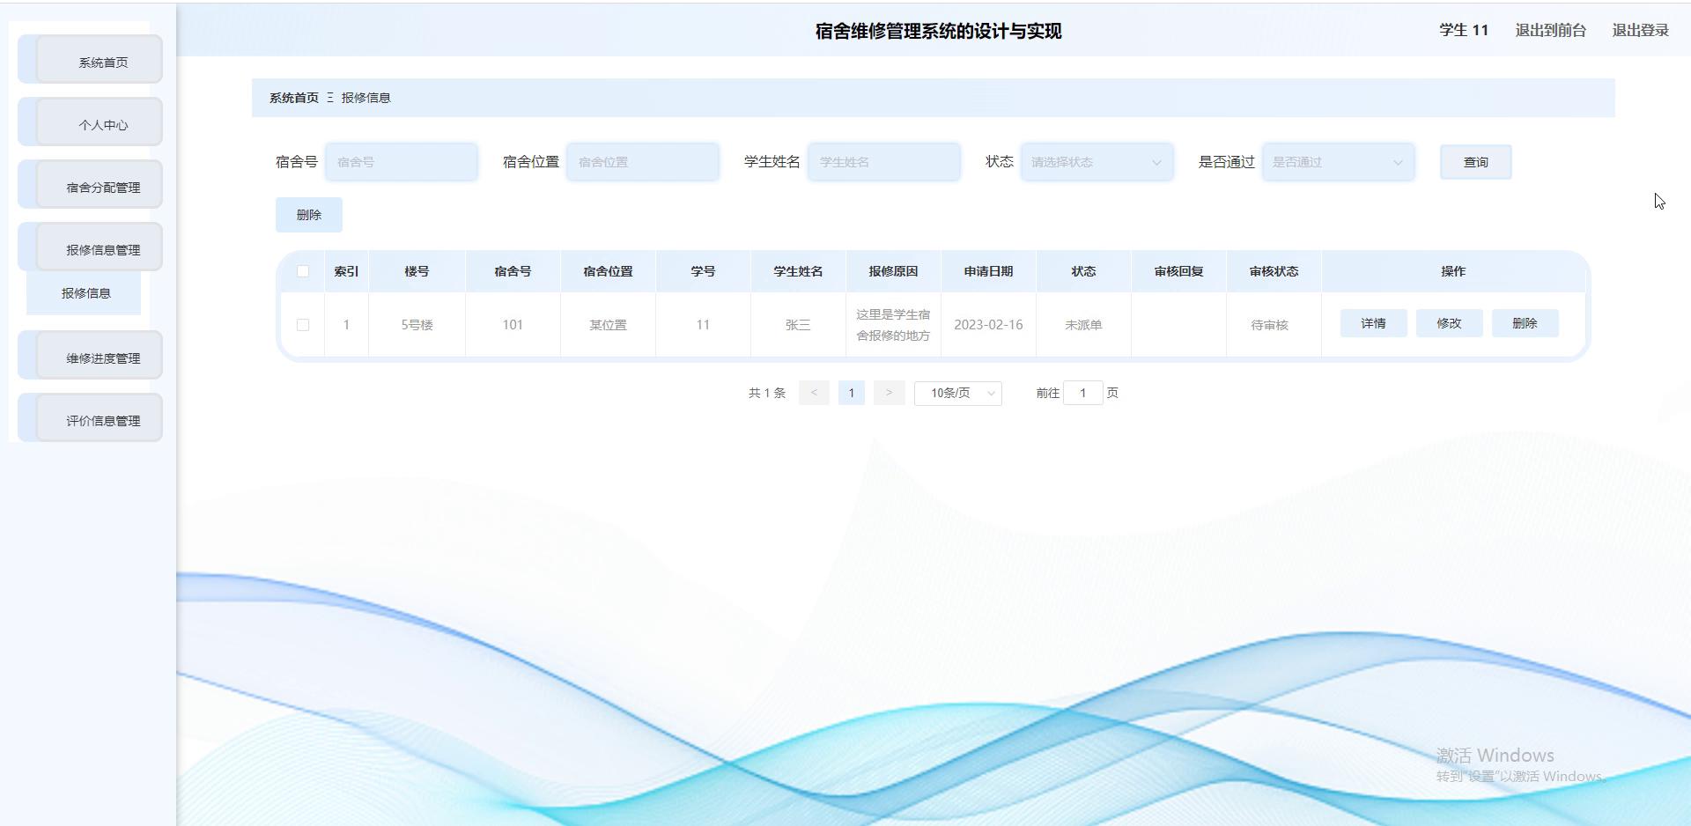The height and width of the screenshot is (826, 1691).
Task: Open the 是否通过 dropdown selector
Action: (x=1339, y=162)
